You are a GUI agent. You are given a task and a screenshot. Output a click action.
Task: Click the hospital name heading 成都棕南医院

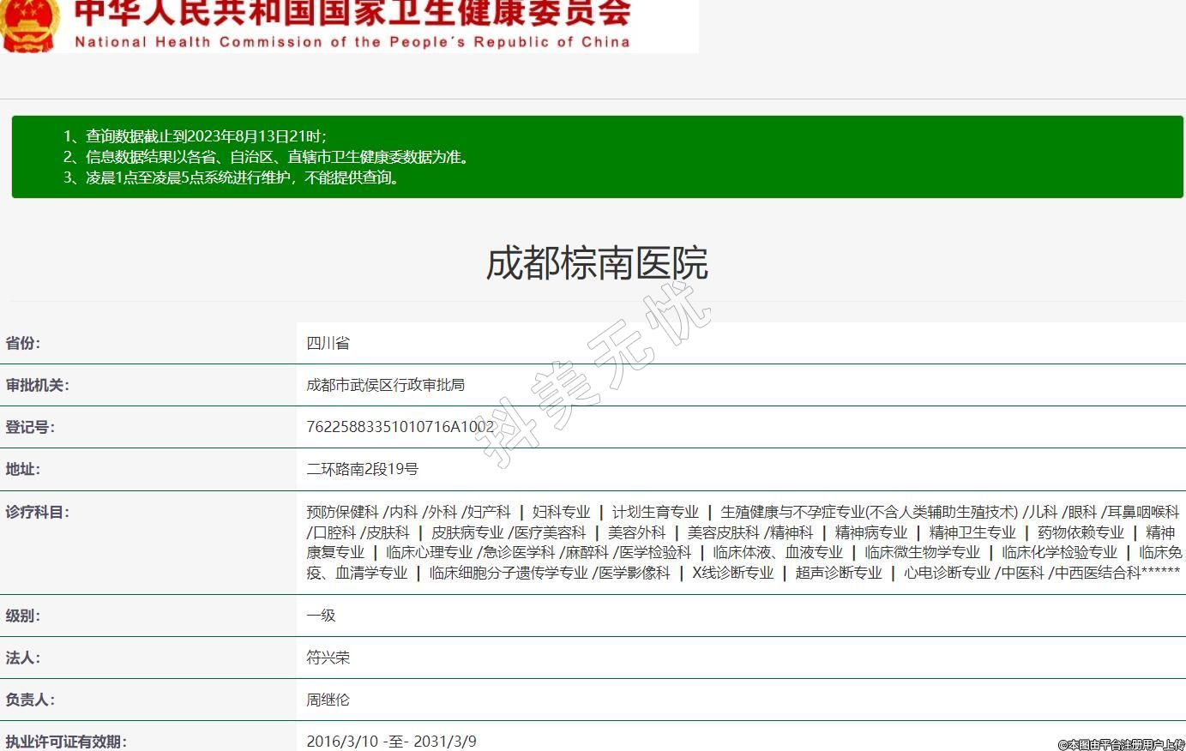click(x=597, y=263)
